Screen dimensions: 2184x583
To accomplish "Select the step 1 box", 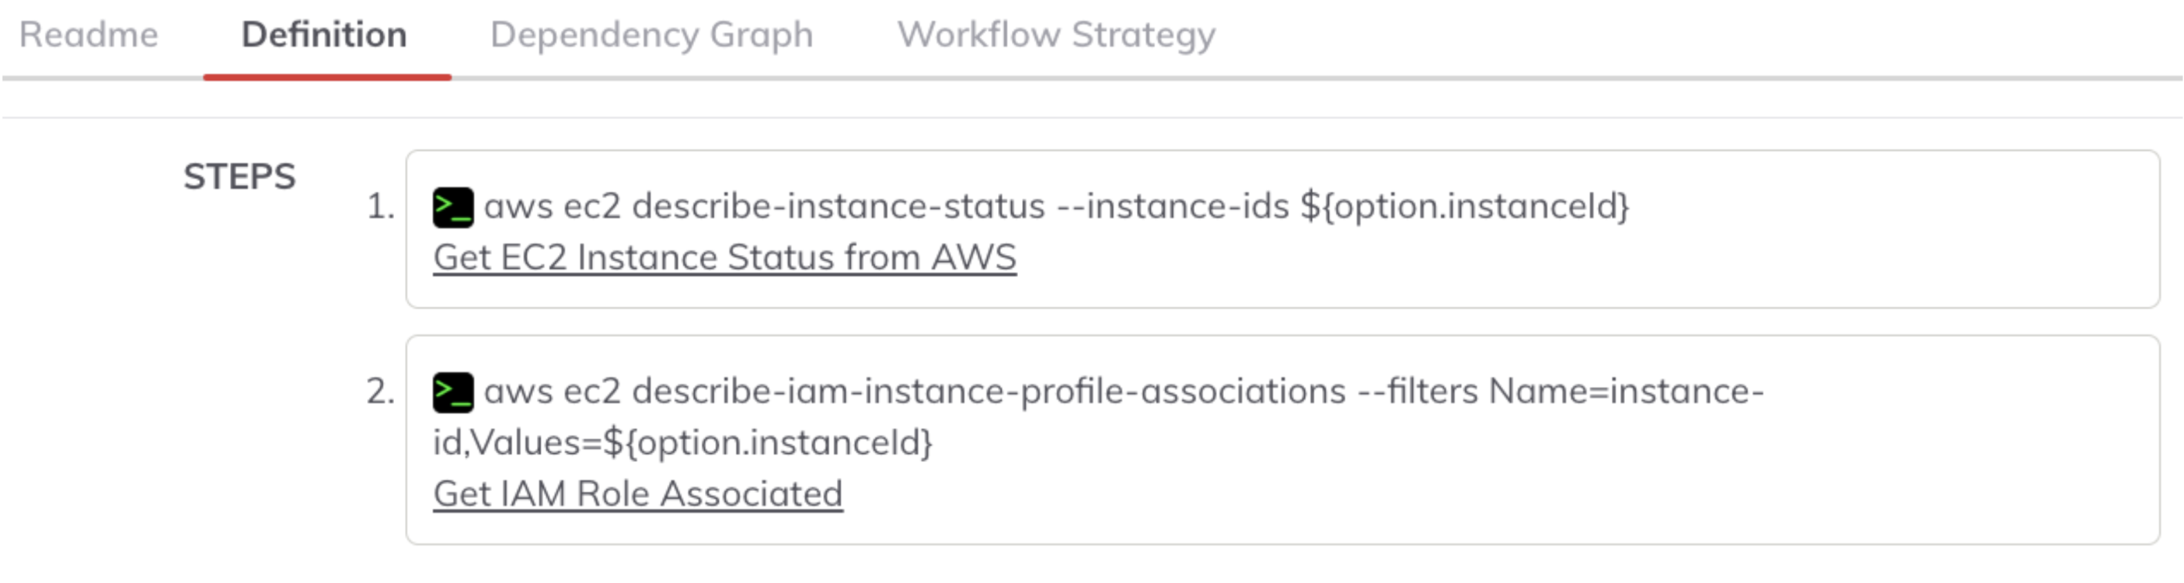I will pyautogui.click(x=1283, y=229).
